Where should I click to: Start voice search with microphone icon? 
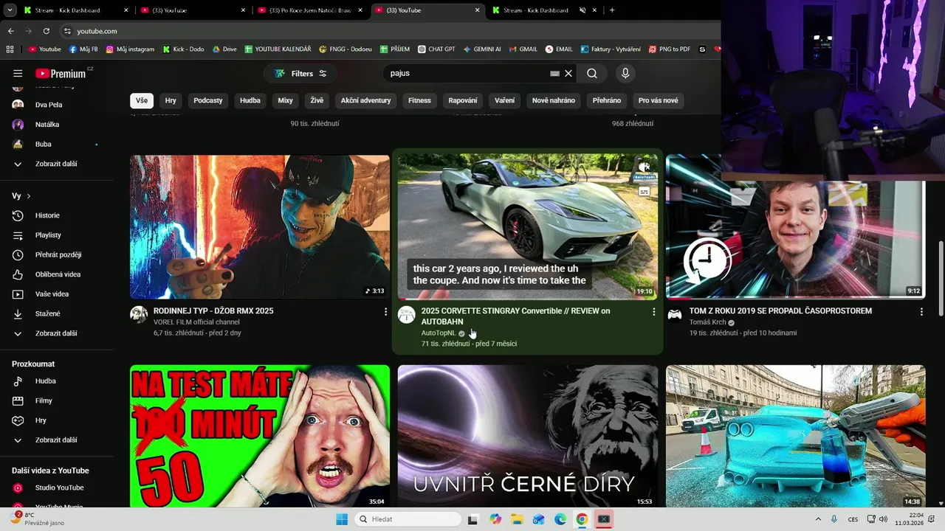tap(625, 73)
